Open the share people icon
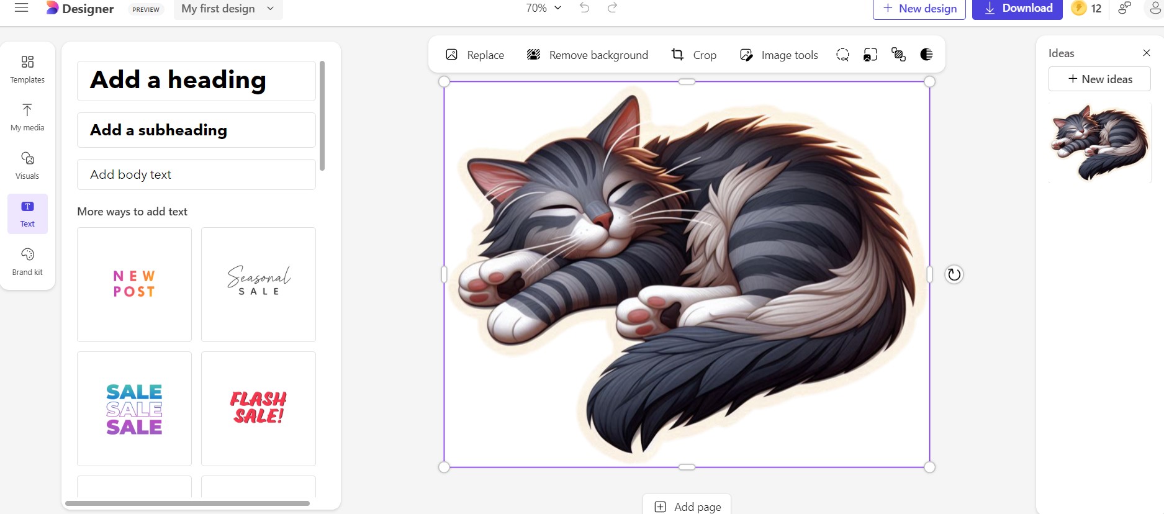The height and width of the screenshot is (514, 1164). (1124, 8)
